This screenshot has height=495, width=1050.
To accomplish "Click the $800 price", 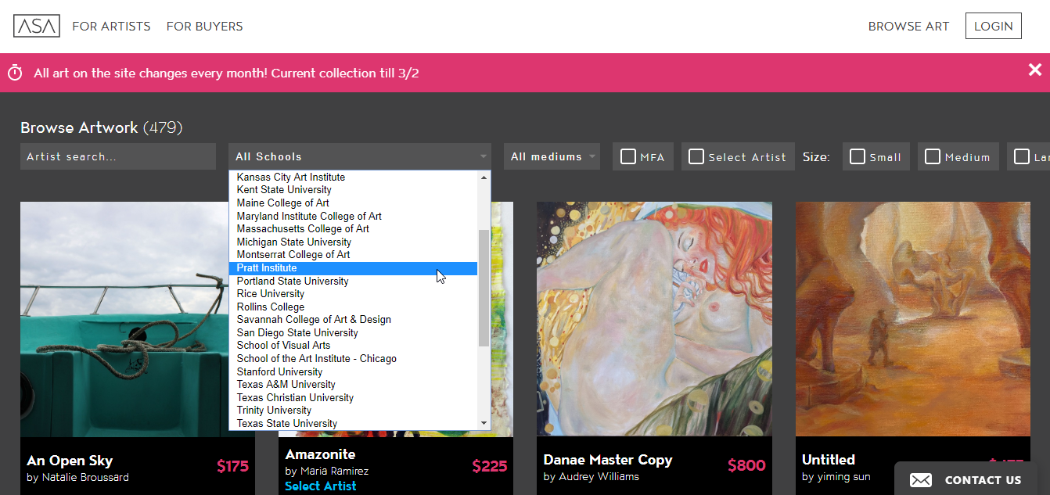I will (x=746, y=466).
